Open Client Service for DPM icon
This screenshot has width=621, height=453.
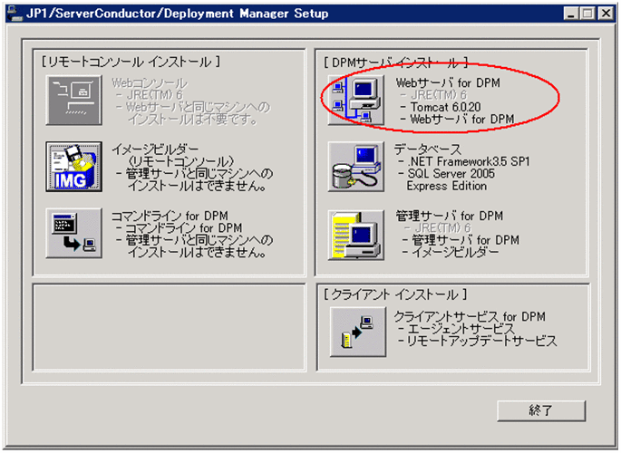358,332
